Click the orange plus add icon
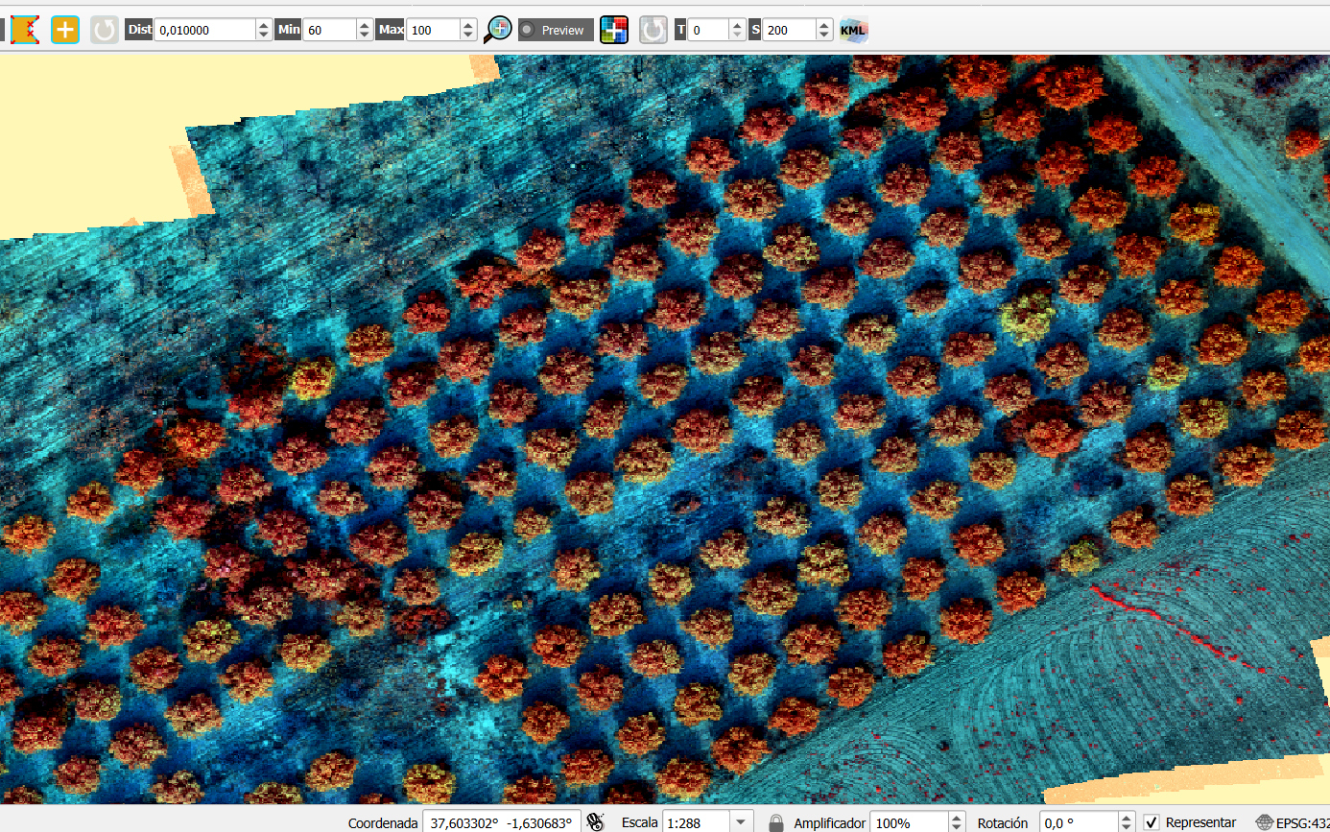The image size is (1330, 832). click(65, 30)
